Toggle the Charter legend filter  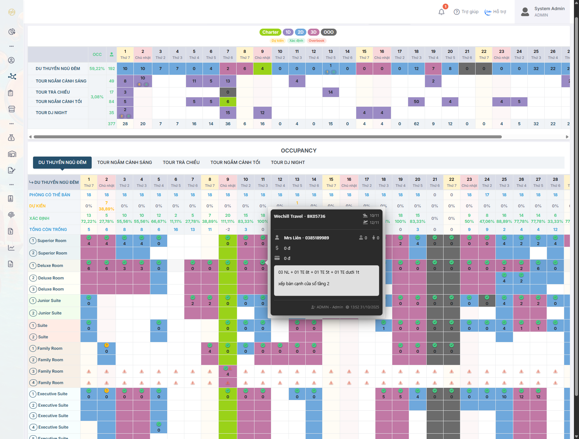click(270, 32)
